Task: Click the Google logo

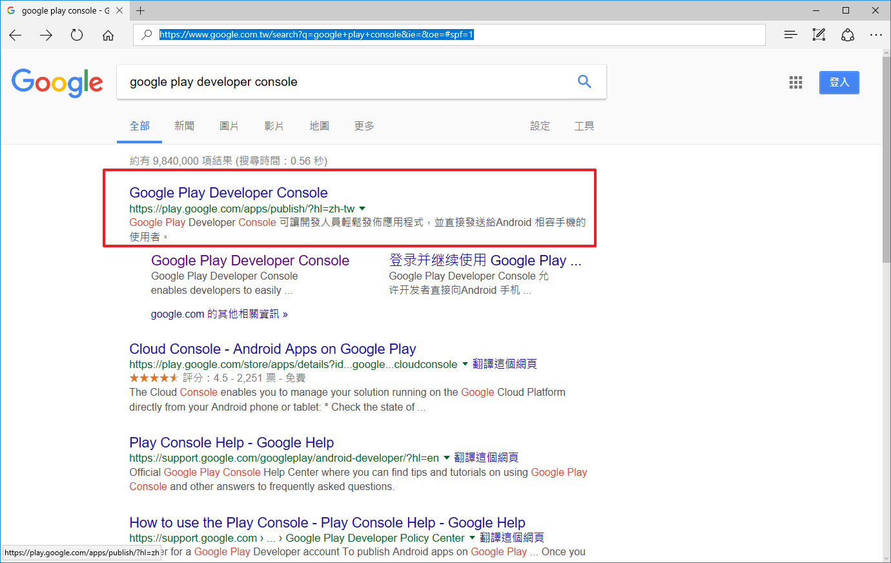Action: coord(57,83)
